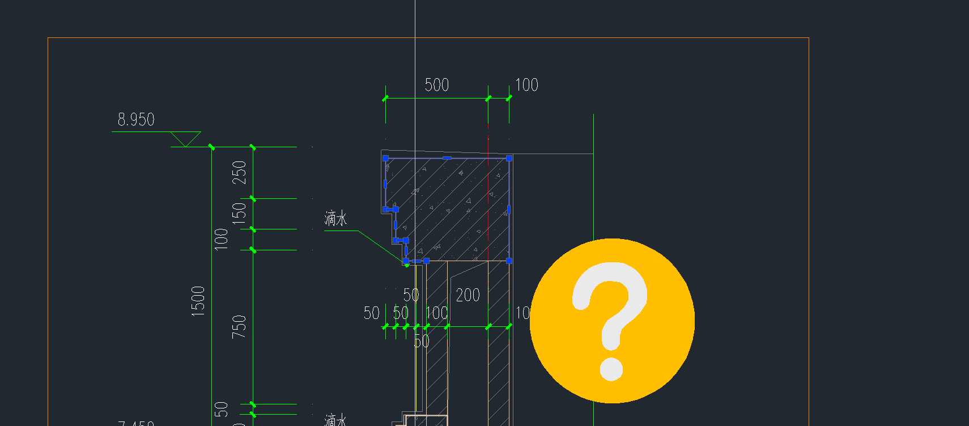This screenshot has height=426, width=969.
Task: Click the elevation triangle marker below 8.950
Action: [x=185, y=139]
